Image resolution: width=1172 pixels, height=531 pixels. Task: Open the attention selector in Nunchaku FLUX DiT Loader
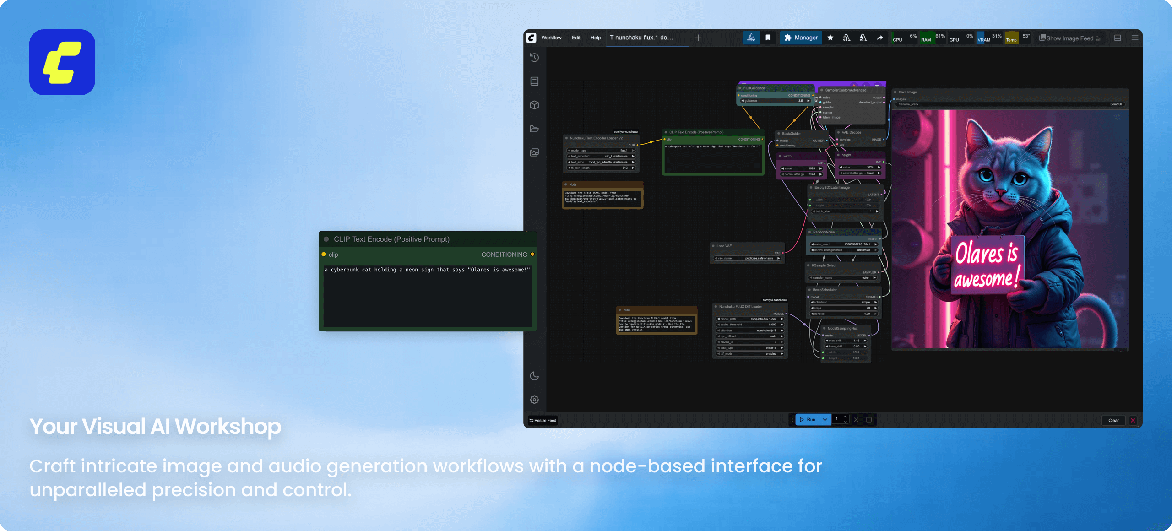750,331
